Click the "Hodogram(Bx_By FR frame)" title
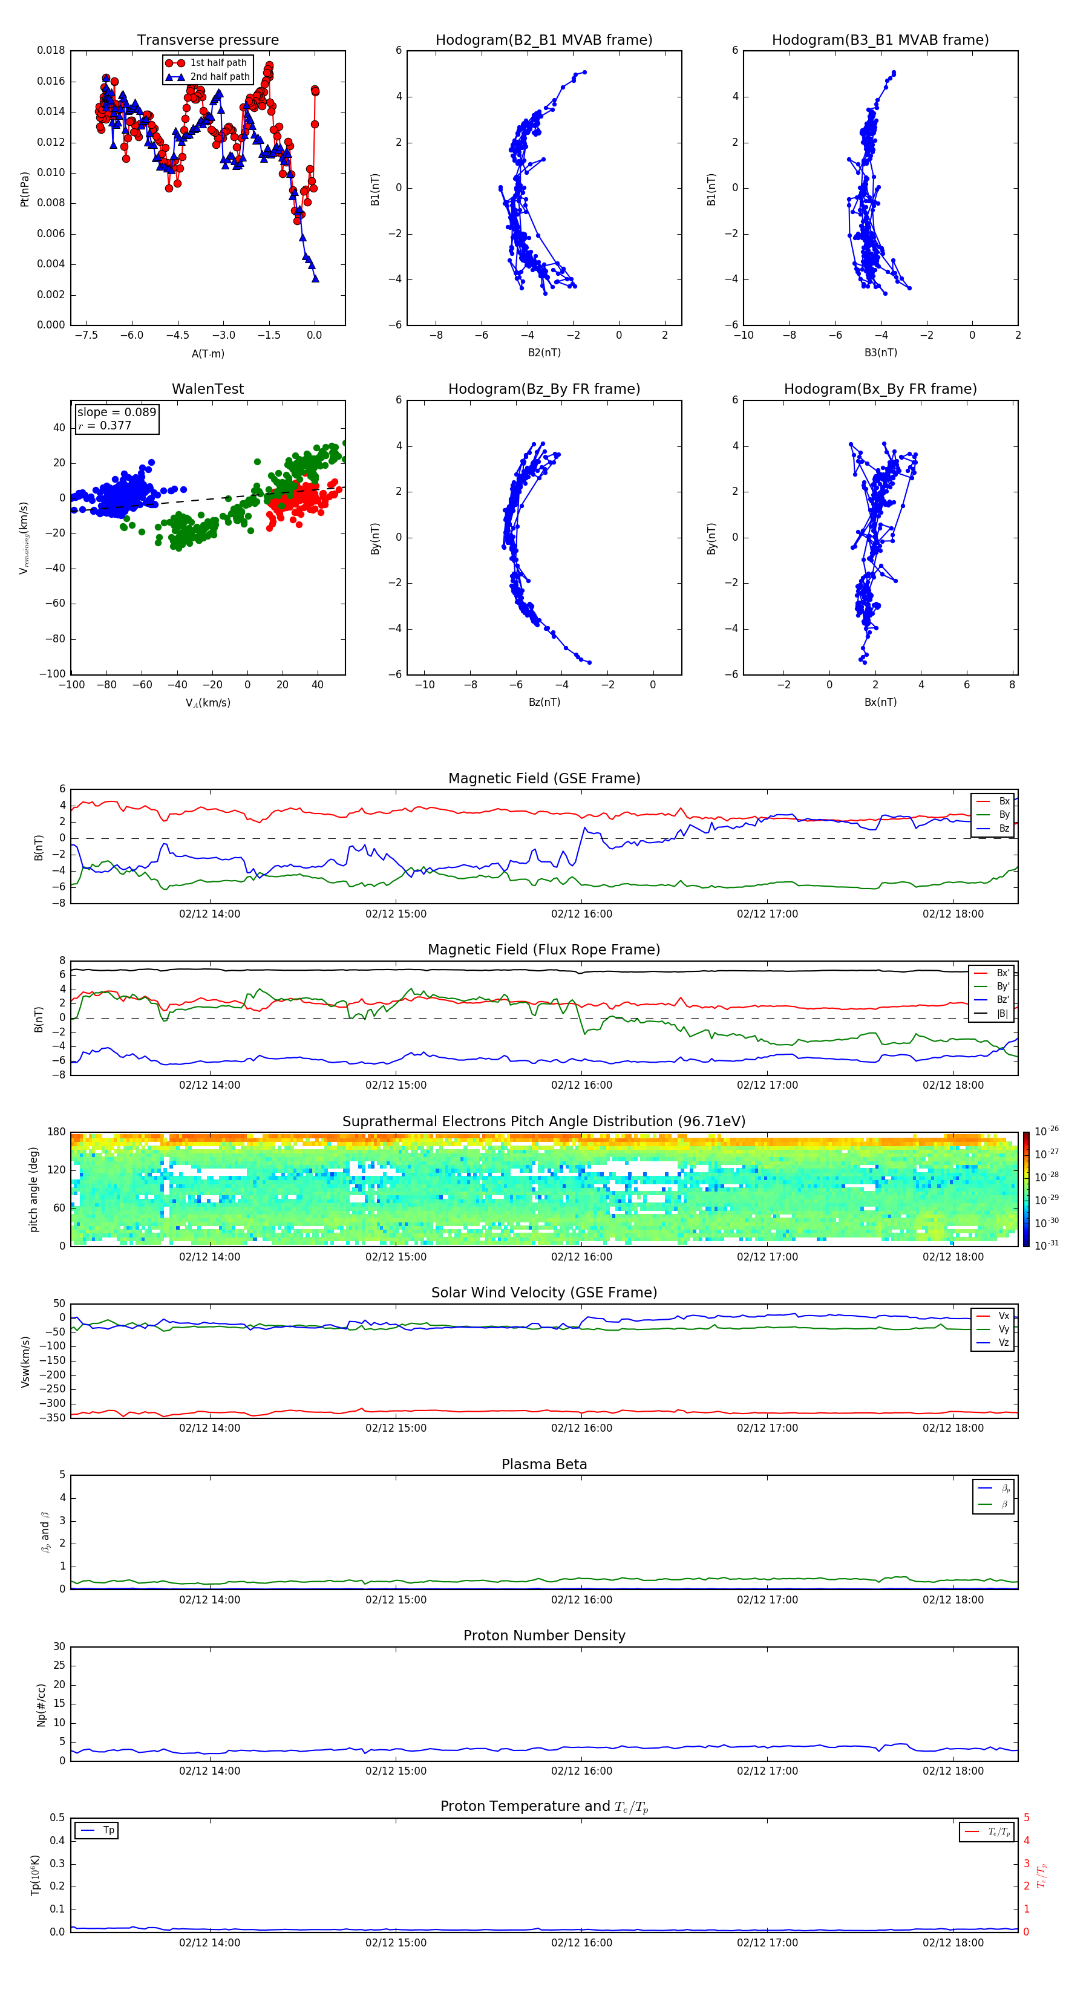The image size is (1089, 1996). click(x=880, y=389)
